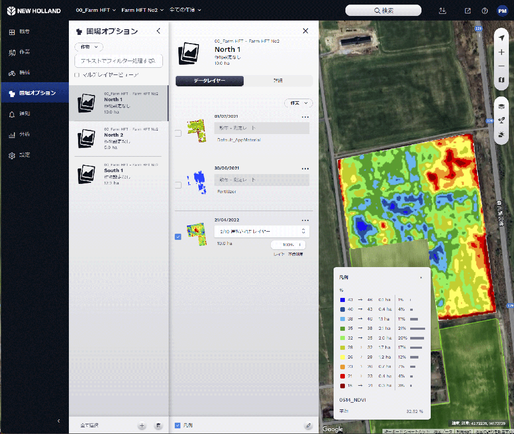Click the weather icon on map toolbar
Viewport: 514px width, 434px height.
coord(501,134)
